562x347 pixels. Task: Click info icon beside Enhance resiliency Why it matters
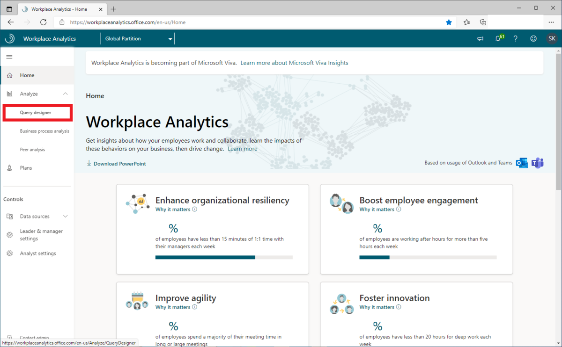coord(195,210)
